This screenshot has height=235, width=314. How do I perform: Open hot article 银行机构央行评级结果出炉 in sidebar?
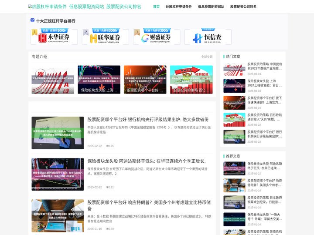coord(265,134)
